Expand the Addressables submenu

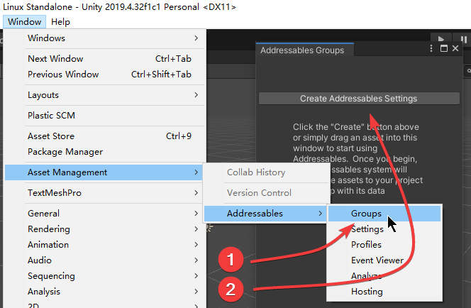point(265,214)
